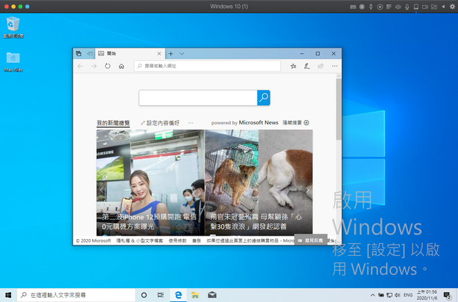Open the stray dogs adoption news thumbnail
Viewport: 458px width, 302px height.
coord(259,182)
